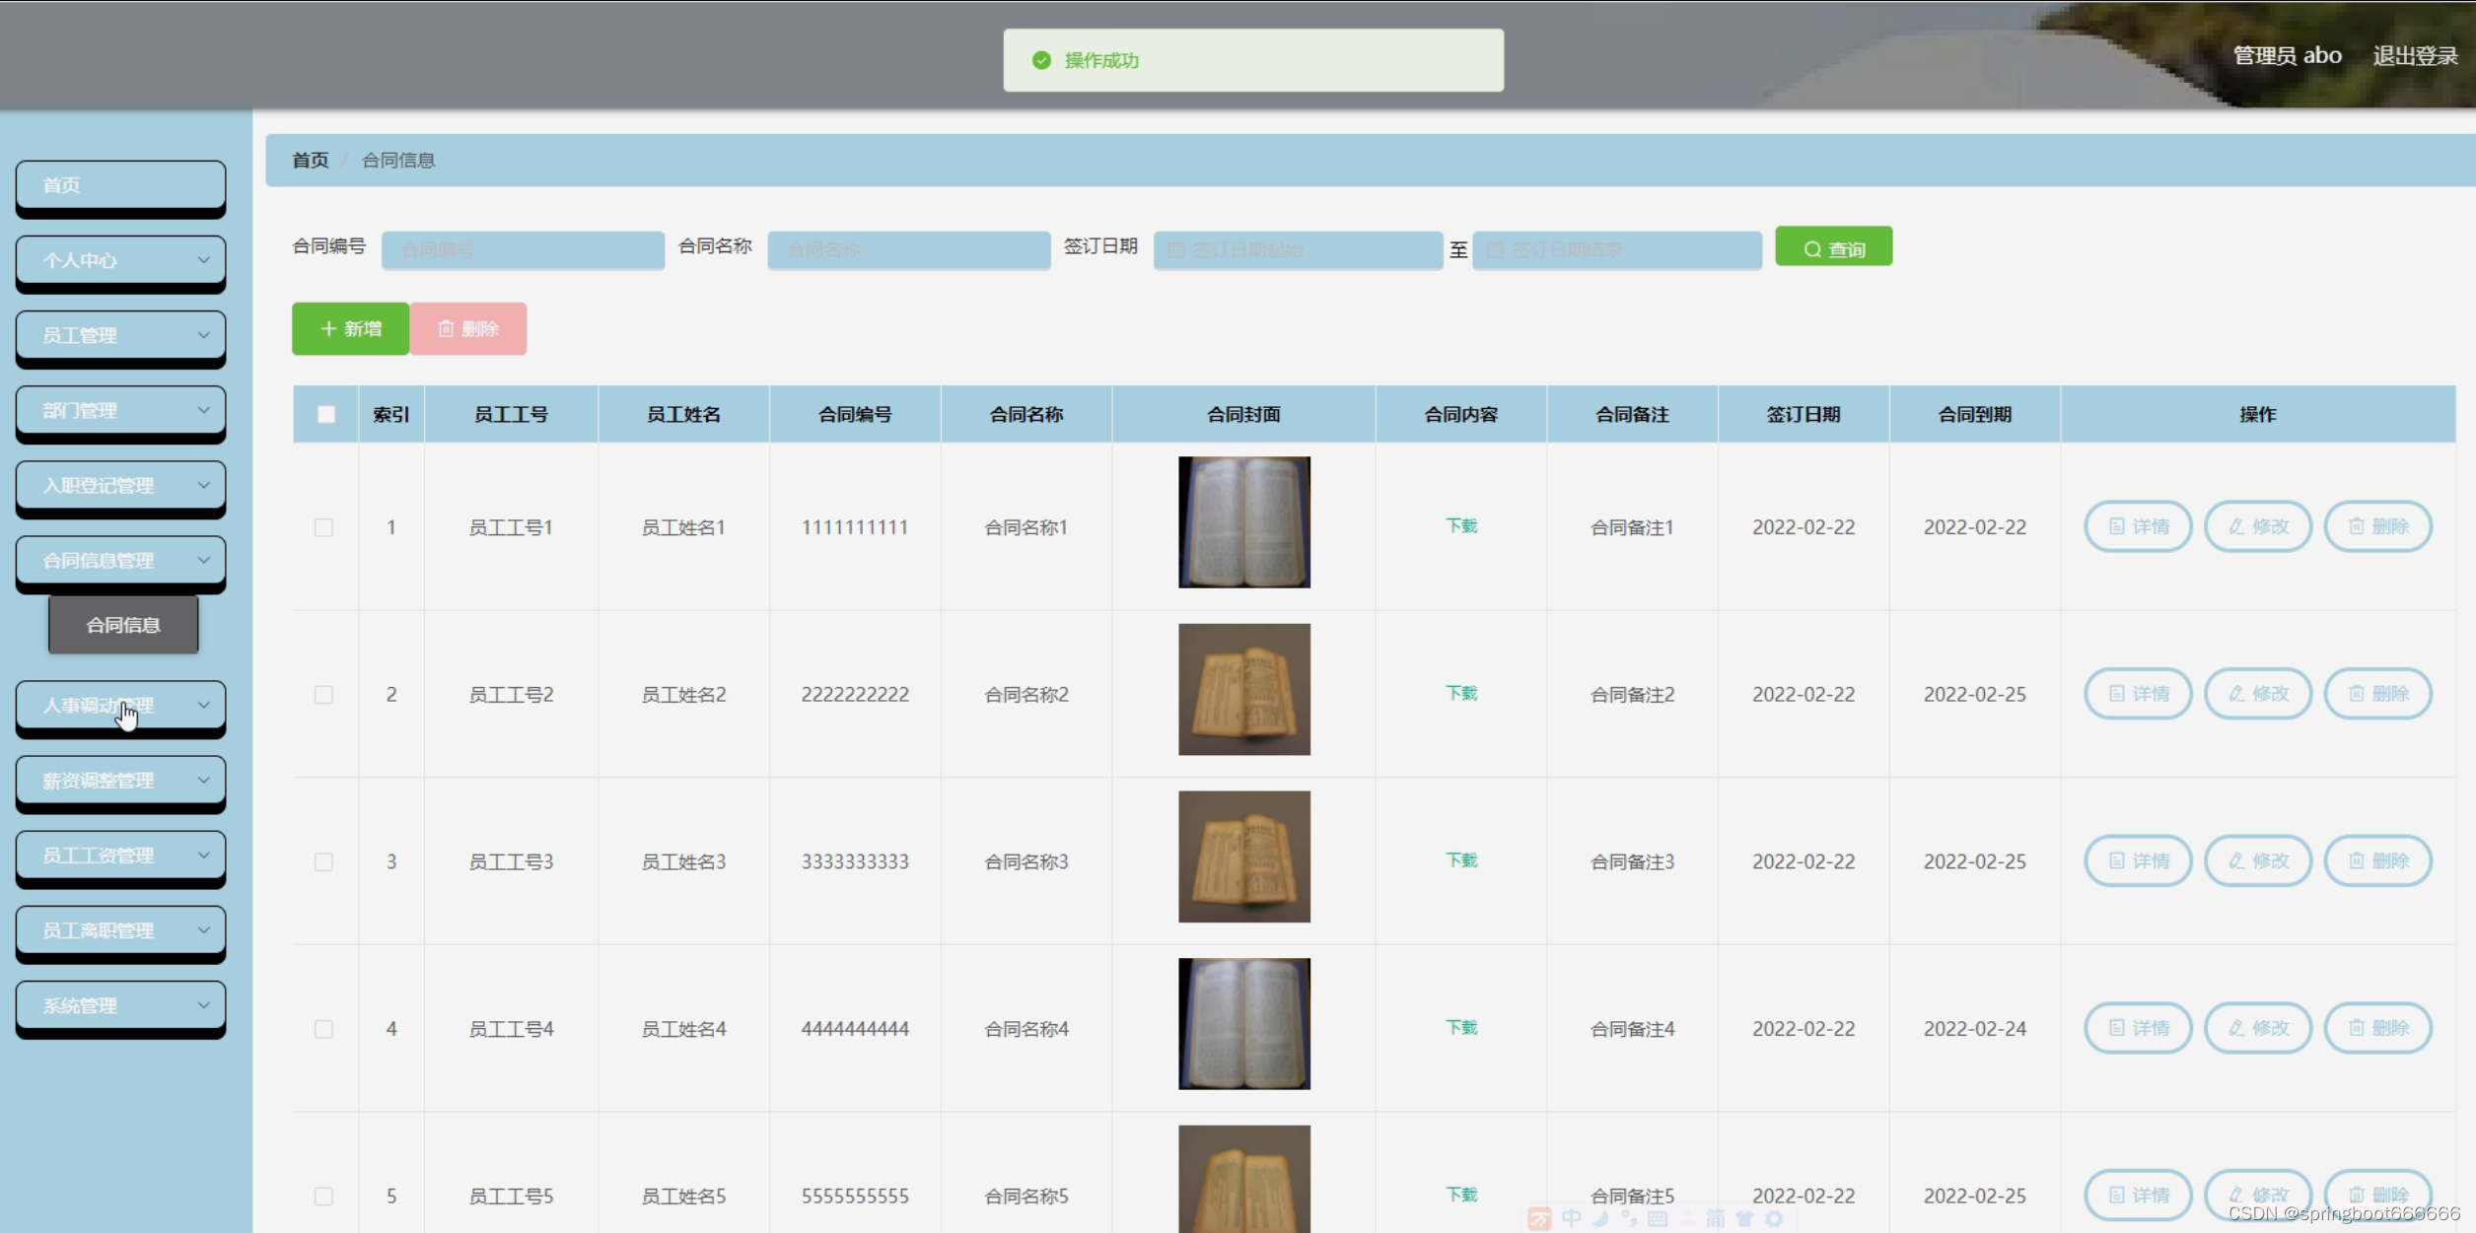Click the contract cover thumbnail in row 2
Screen dimensions: 2476x1233
1243,689
